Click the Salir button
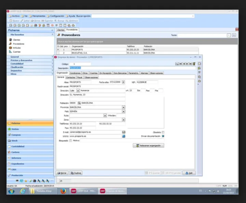Screen dimensions: 246x203 click(x=189, y=173)
